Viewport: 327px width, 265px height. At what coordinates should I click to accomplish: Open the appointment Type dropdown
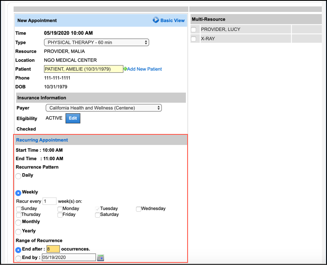[x=96, y=42]
